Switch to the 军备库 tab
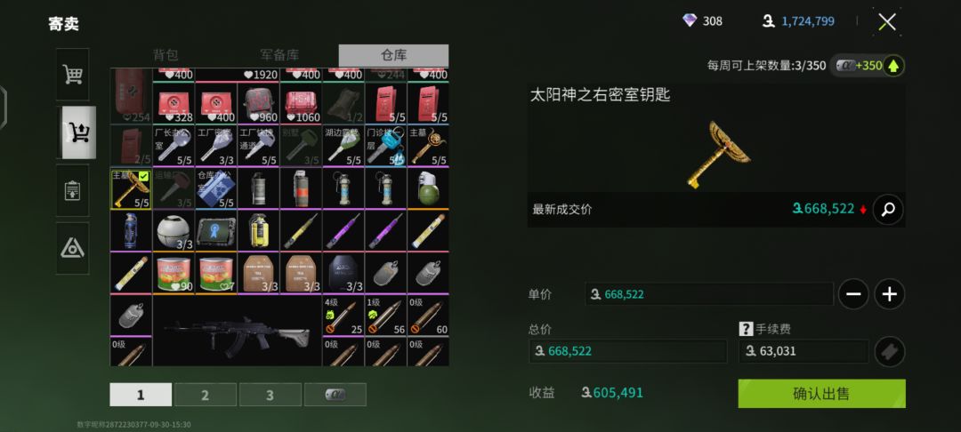961x432 pixels. point(279,55)
